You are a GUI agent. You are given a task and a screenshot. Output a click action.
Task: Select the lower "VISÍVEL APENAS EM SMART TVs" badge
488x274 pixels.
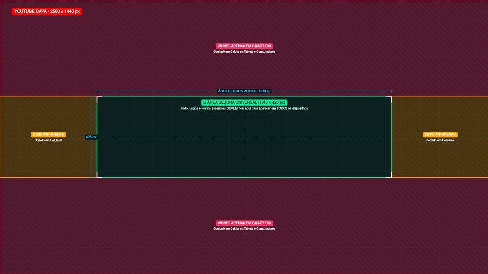[x=244, y=223]
